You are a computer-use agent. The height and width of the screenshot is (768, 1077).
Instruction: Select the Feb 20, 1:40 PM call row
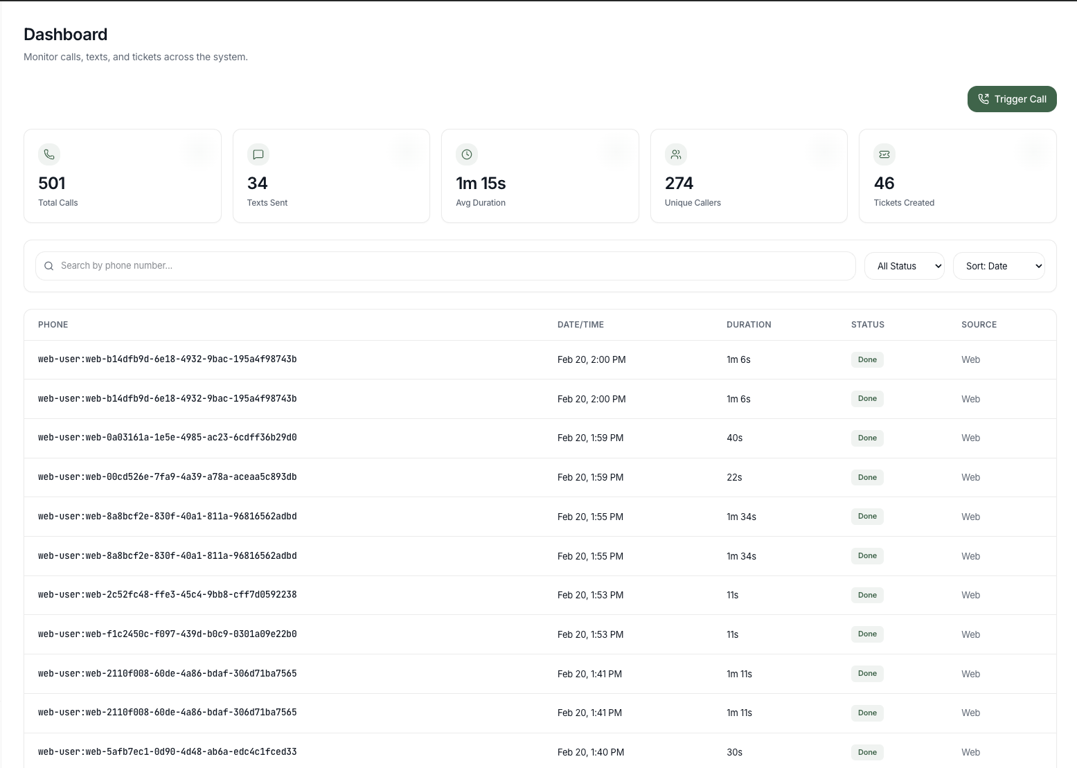[x=540, y=752]
